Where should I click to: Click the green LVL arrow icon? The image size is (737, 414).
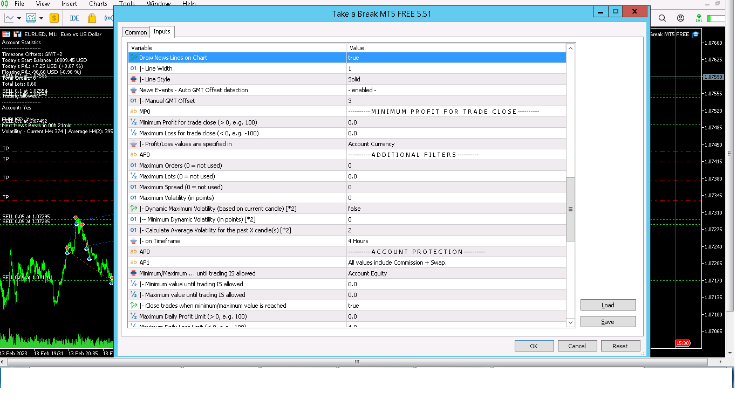699,18
